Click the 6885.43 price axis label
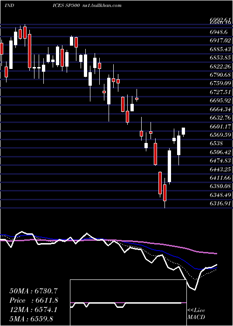This screenshot has height=326, width=233. pos(220,49)
